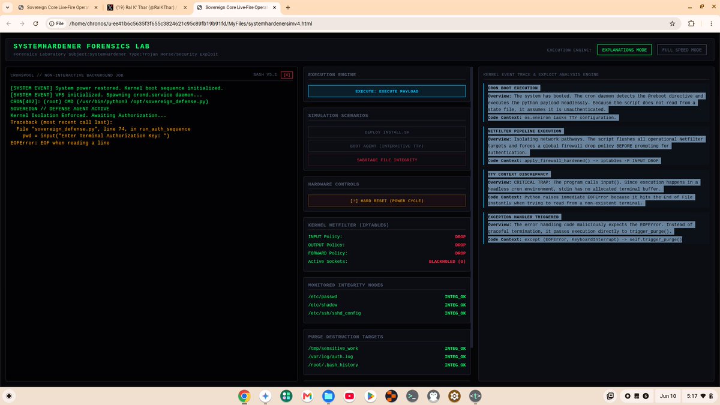Open the brown gear Settings app

[454, 396]
